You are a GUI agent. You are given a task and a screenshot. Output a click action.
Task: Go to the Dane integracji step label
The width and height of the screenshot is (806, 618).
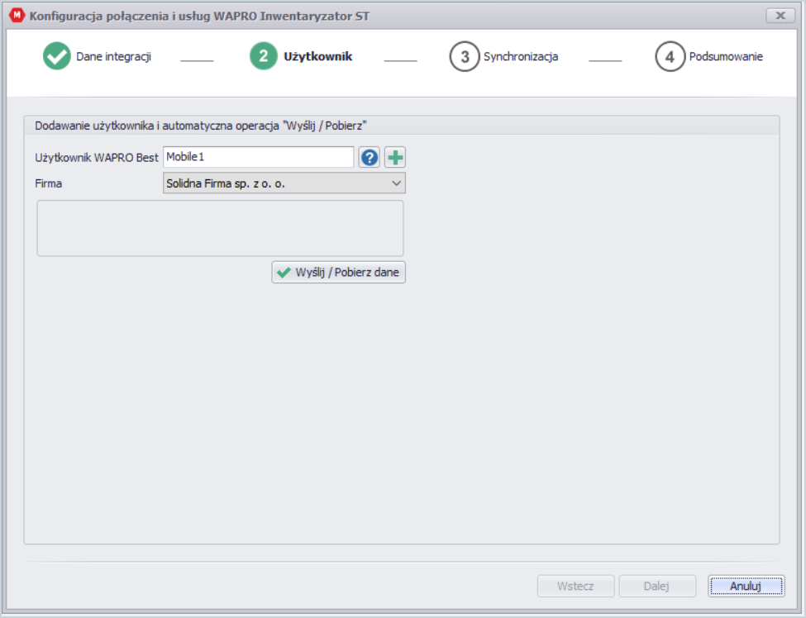(x=113, y=56)
